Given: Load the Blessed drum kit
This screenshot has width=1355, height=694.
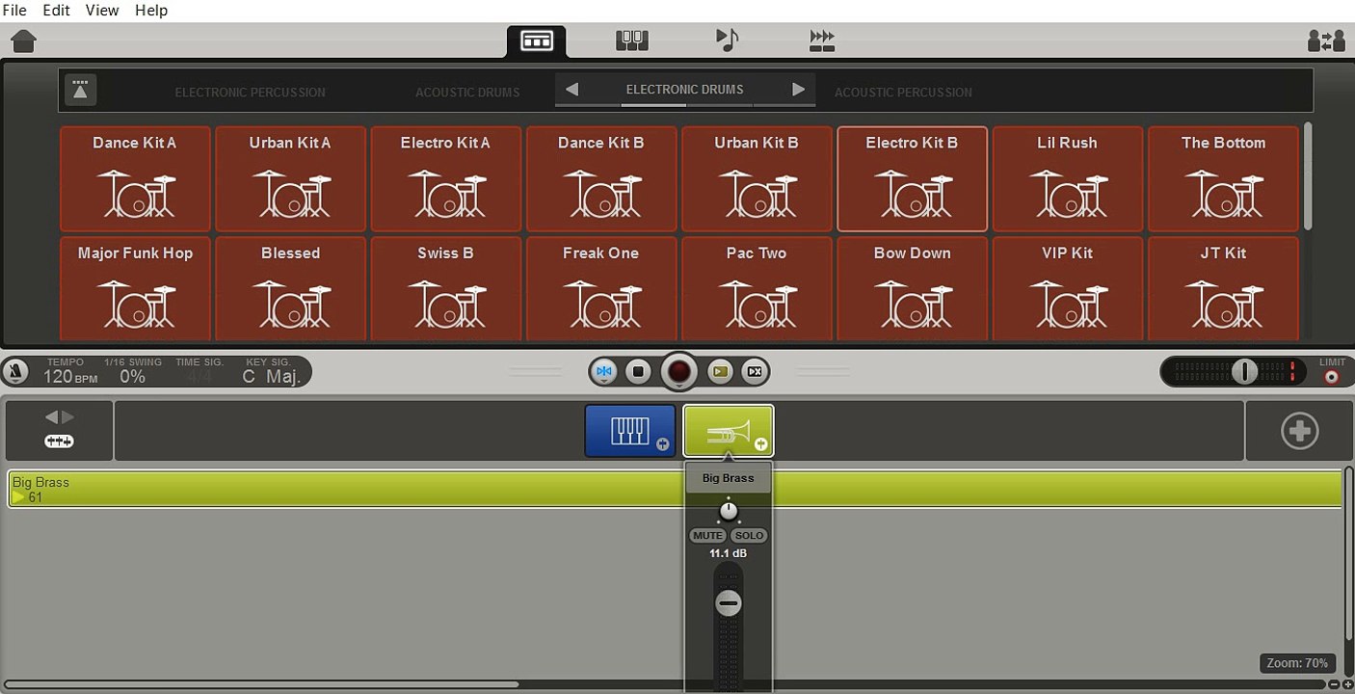Looking at the screenshot, I should coord(290,289).
